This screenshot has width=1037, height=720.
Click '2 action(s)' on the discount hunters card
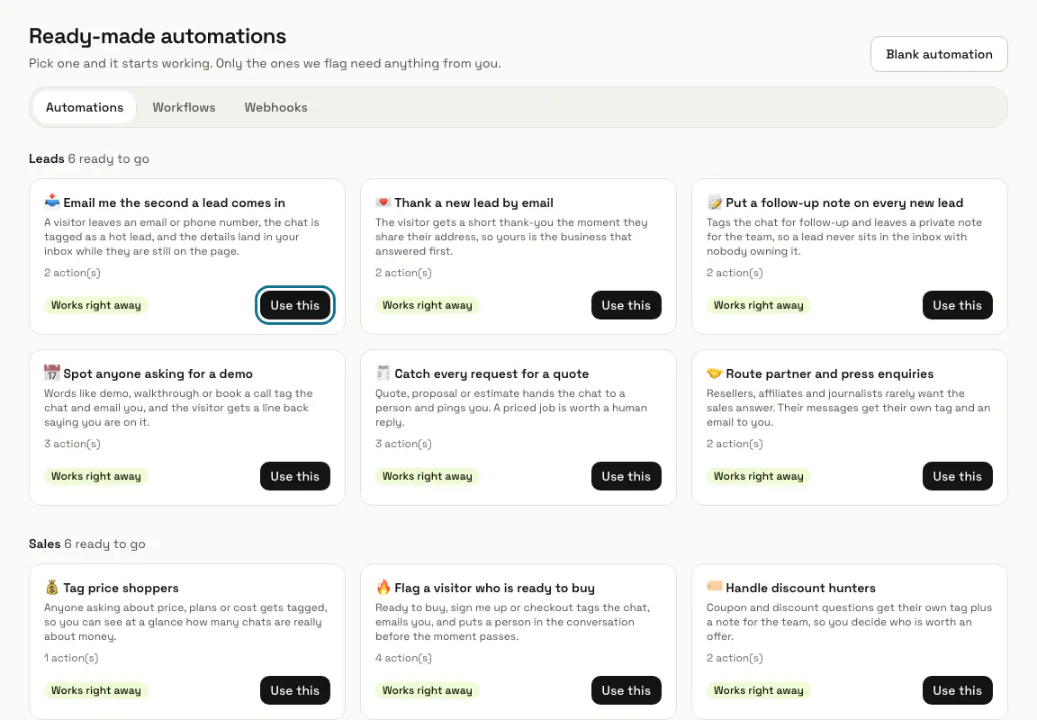tap(735, 658)
